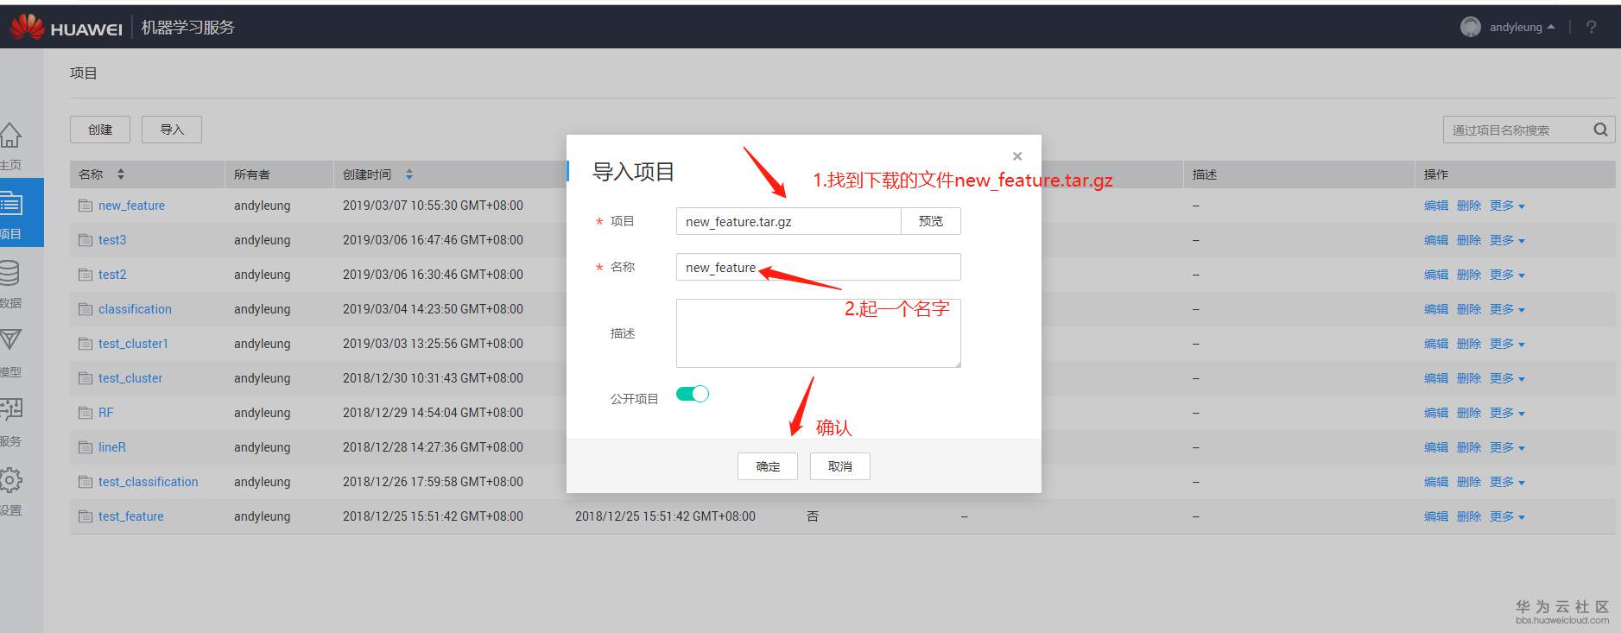The image size is (1621, 633).
Task: Expand 更多 menu for test_feature row
Action: point(1507,516)
